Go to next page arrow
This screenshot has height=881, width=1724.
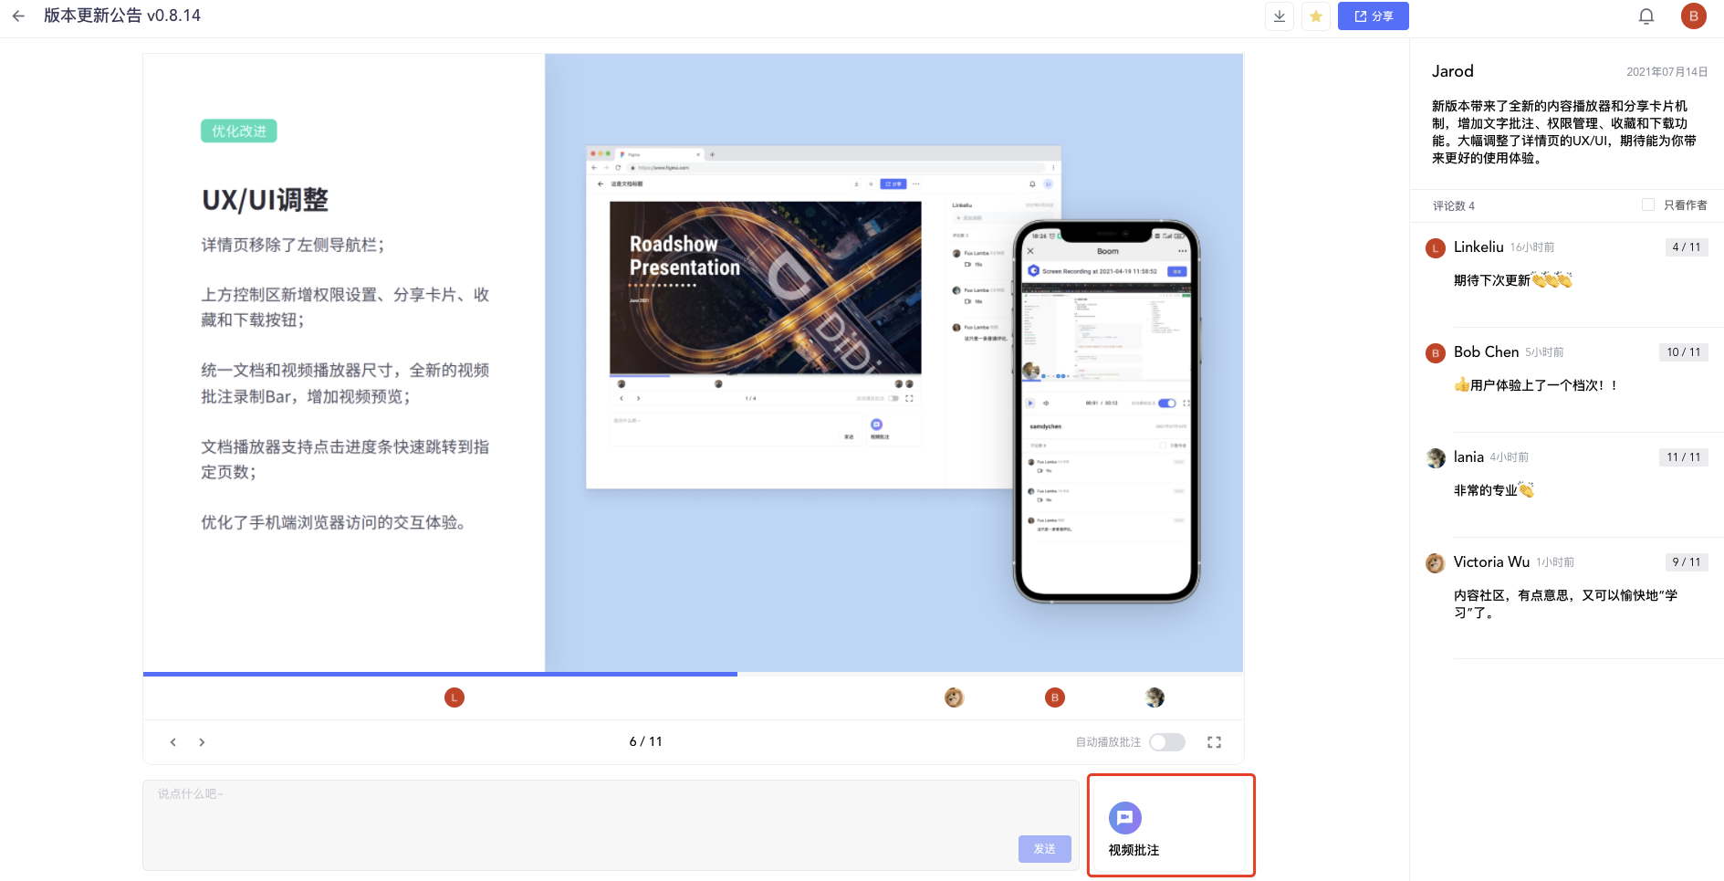tap(202, 742)
